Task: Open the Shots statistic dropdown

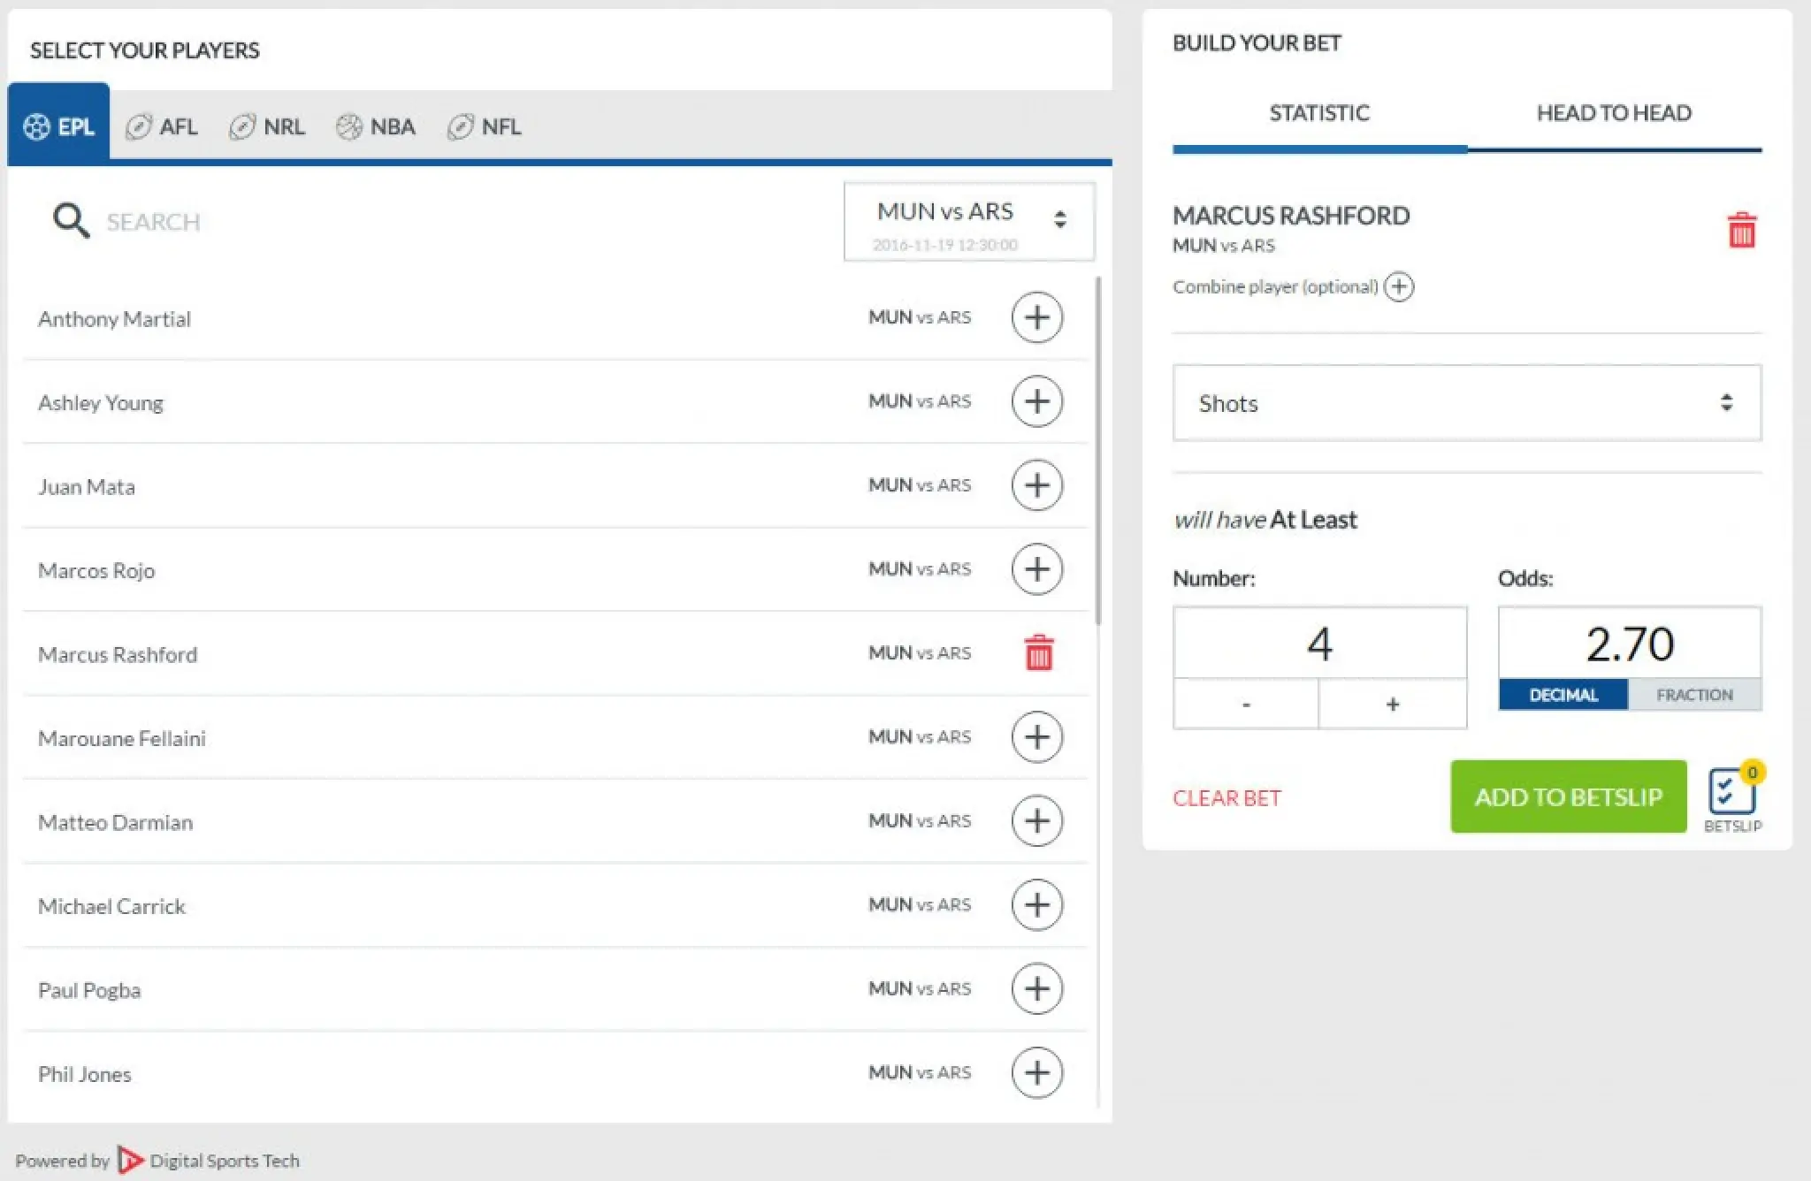Action: tap(1467, 403)
